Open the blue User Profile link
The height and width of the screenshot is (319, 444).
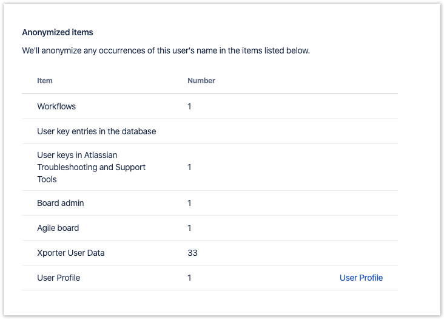point(361,278)
